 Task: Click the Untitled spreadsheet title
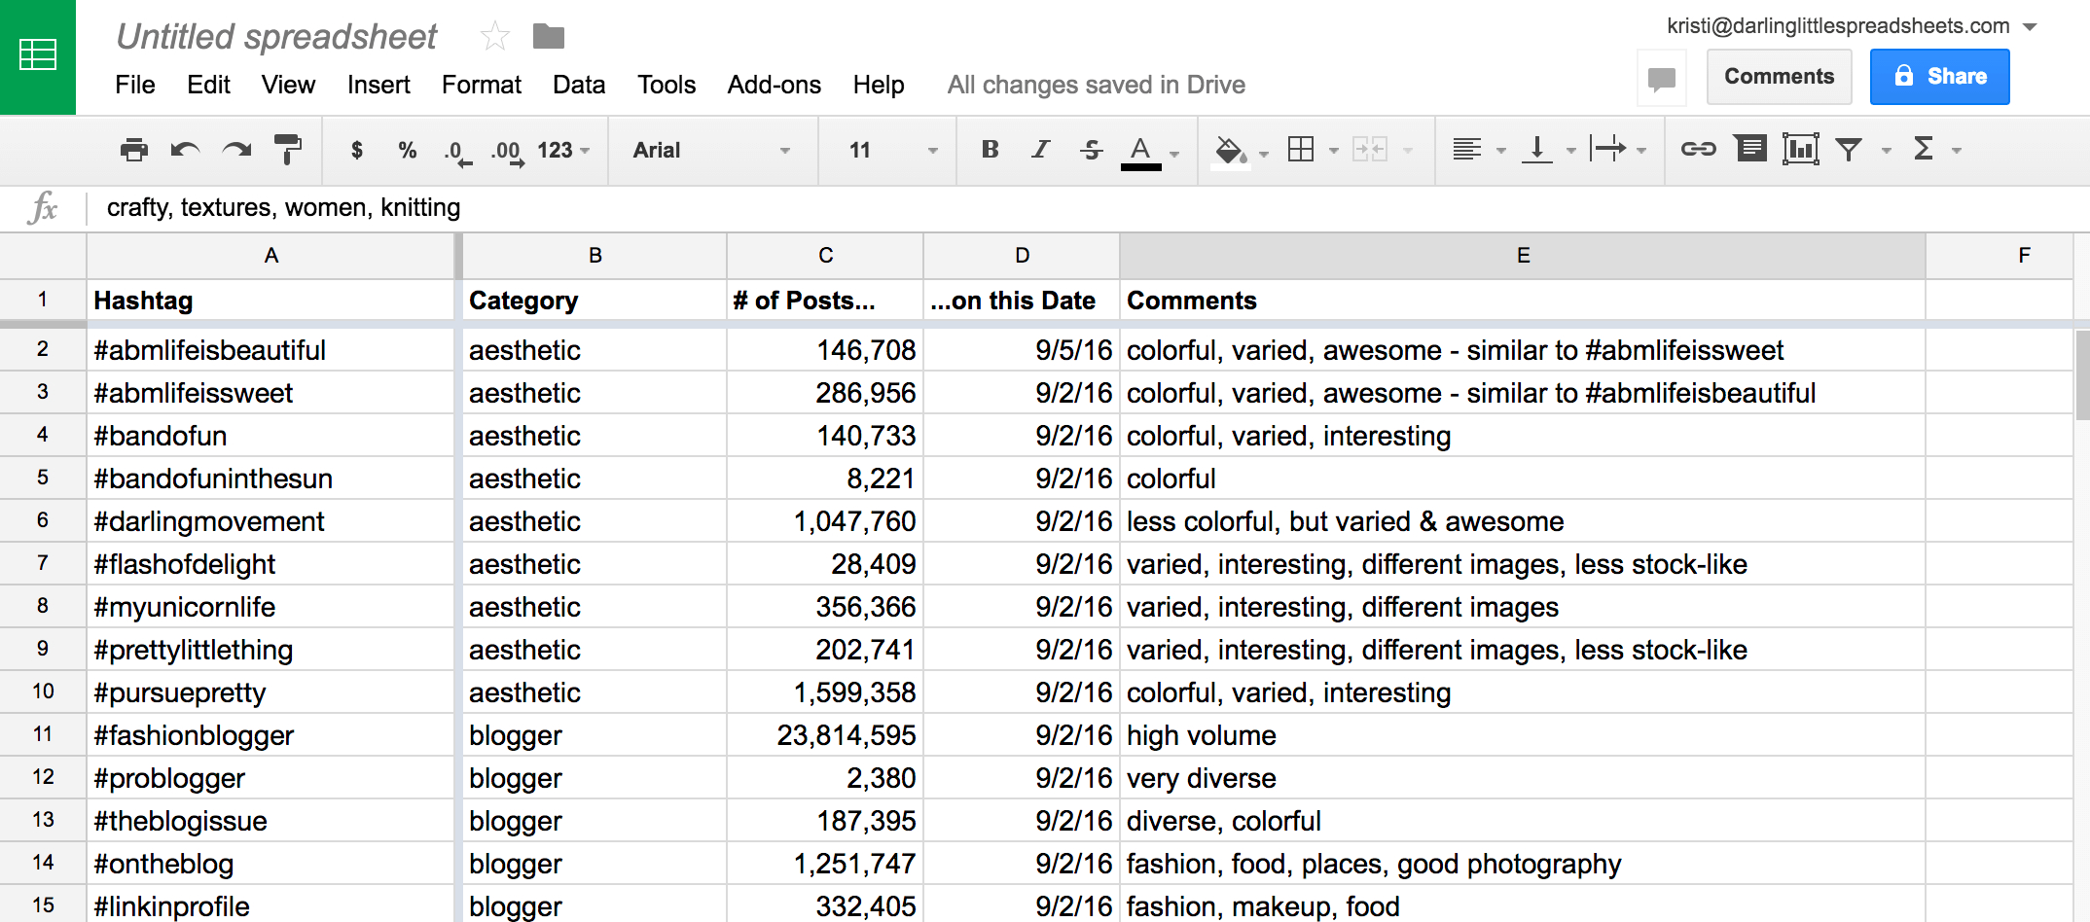pos(276,37)
